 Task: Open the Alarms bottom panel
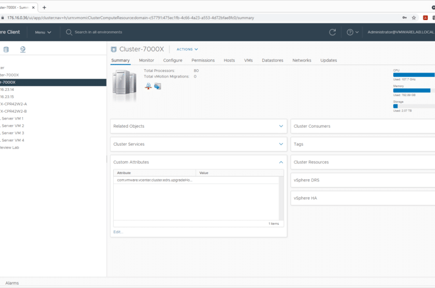[x=12, y=283]
